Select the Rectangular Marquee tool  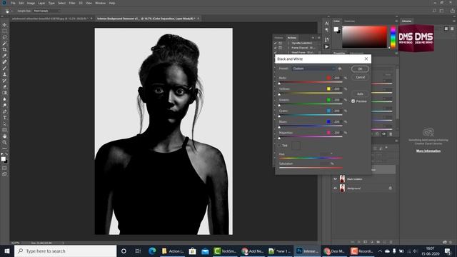coord(4,31)
